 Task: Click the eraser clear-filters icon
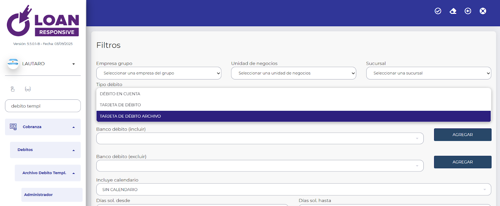(x=453, y=11)
